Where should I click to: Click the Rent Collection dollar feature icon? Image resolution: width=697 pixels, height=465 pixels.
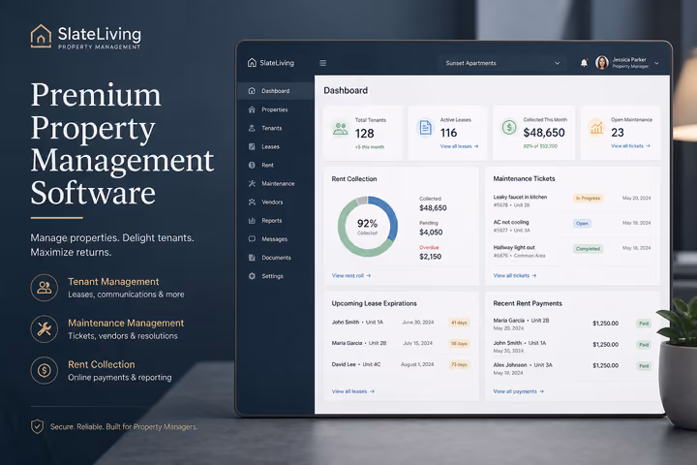(x=44, y=370)
